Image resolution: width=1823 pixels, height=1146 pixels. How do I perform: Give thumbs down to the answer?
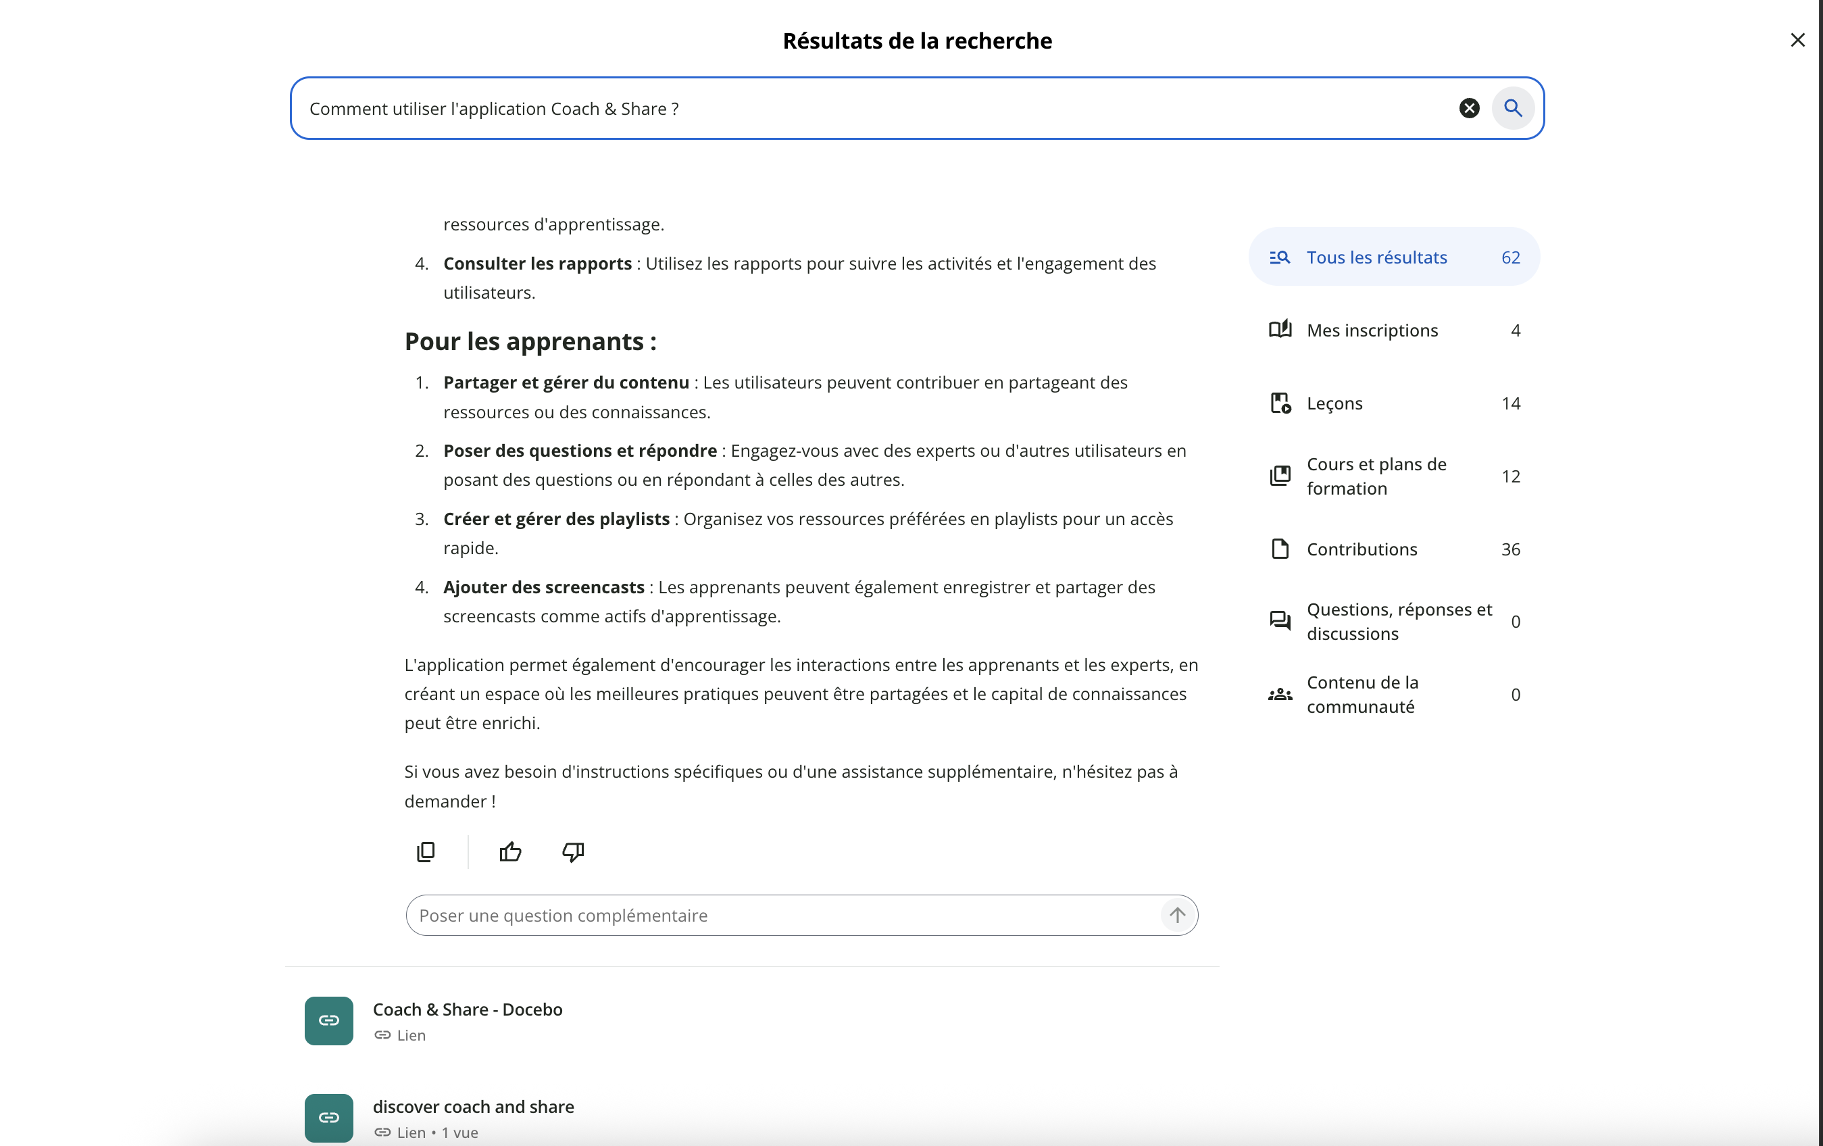coord(573,851)
